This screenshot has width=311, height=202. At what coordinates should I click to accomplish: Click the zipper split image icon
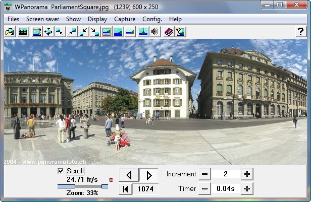pos(143,32)
